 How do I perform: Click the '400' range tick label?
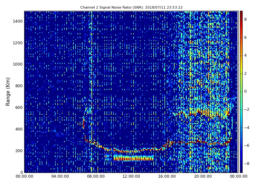pos(19,129)
